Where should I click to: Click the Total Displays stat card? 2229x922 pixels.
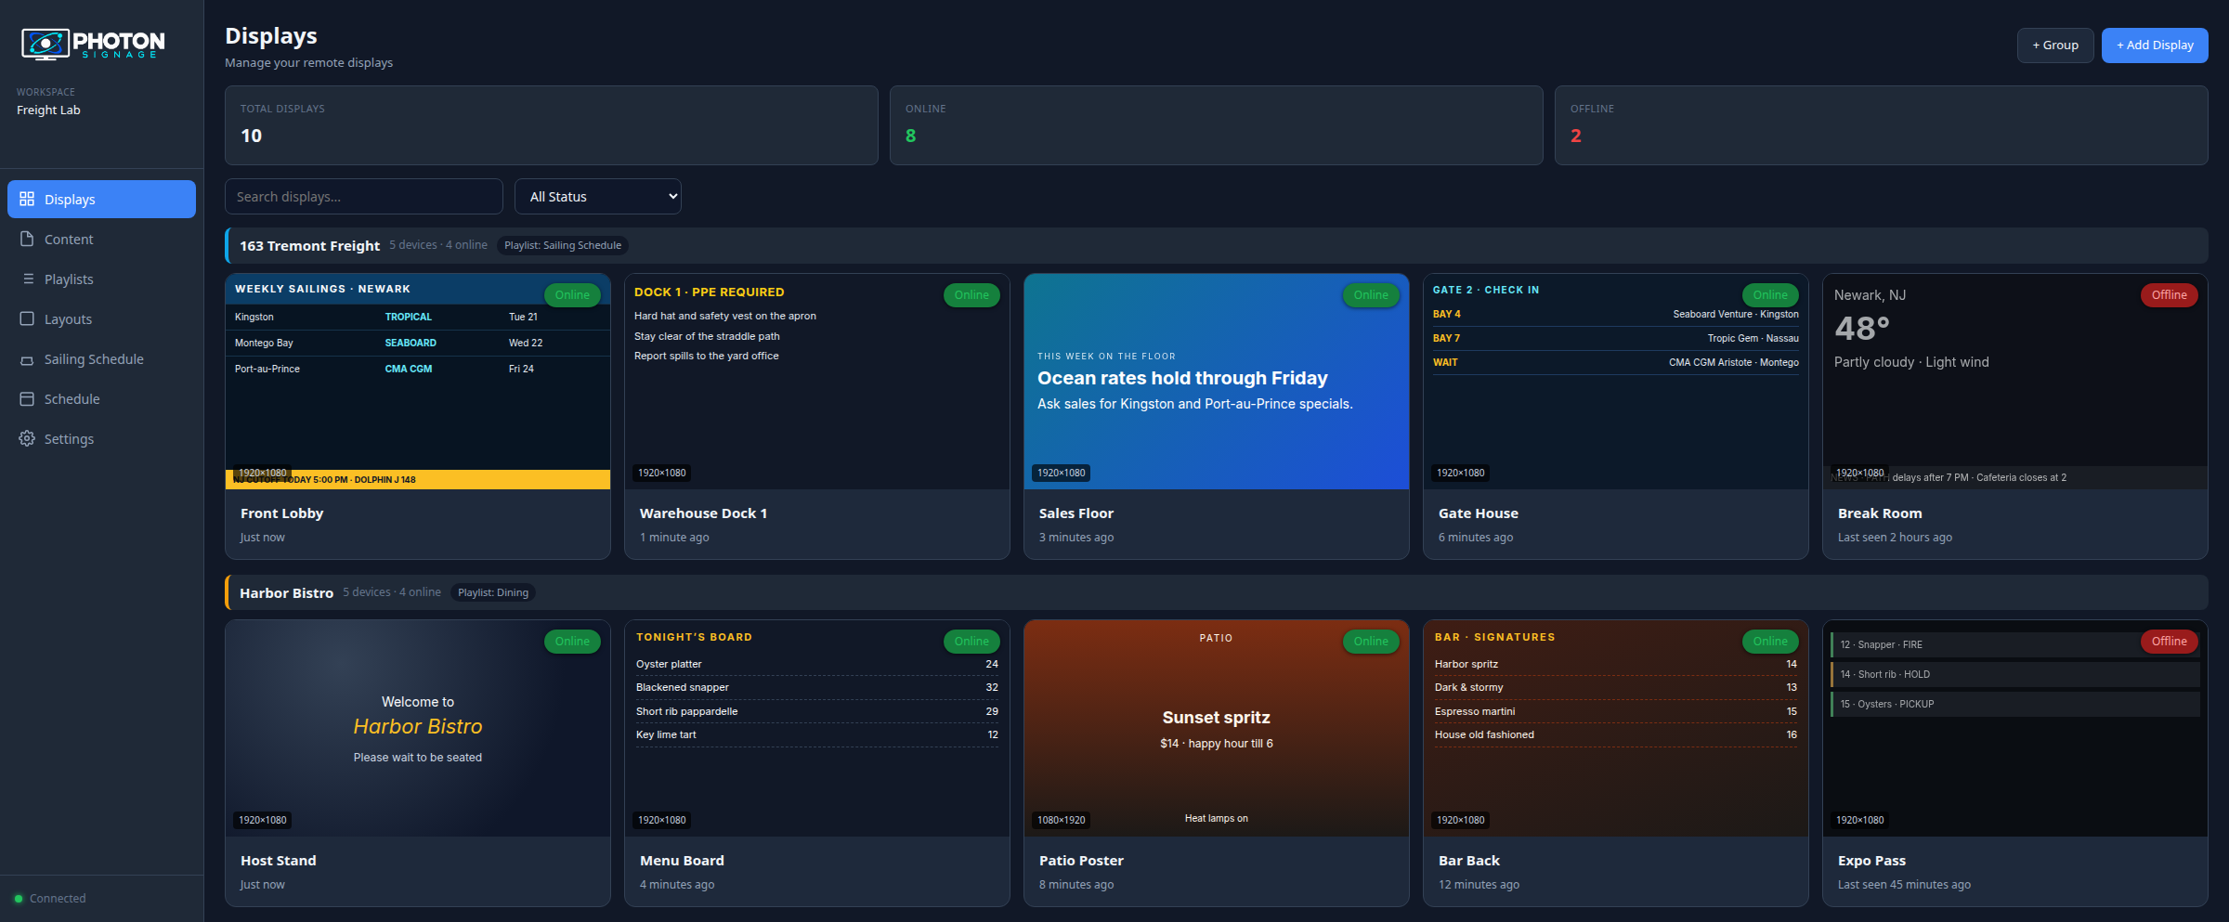[x=552, y=125]
